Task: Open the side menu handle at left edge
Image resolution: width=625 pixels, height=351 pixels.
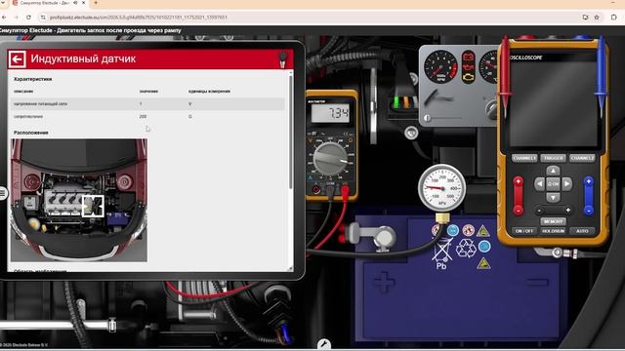Action: coord(3,193)
